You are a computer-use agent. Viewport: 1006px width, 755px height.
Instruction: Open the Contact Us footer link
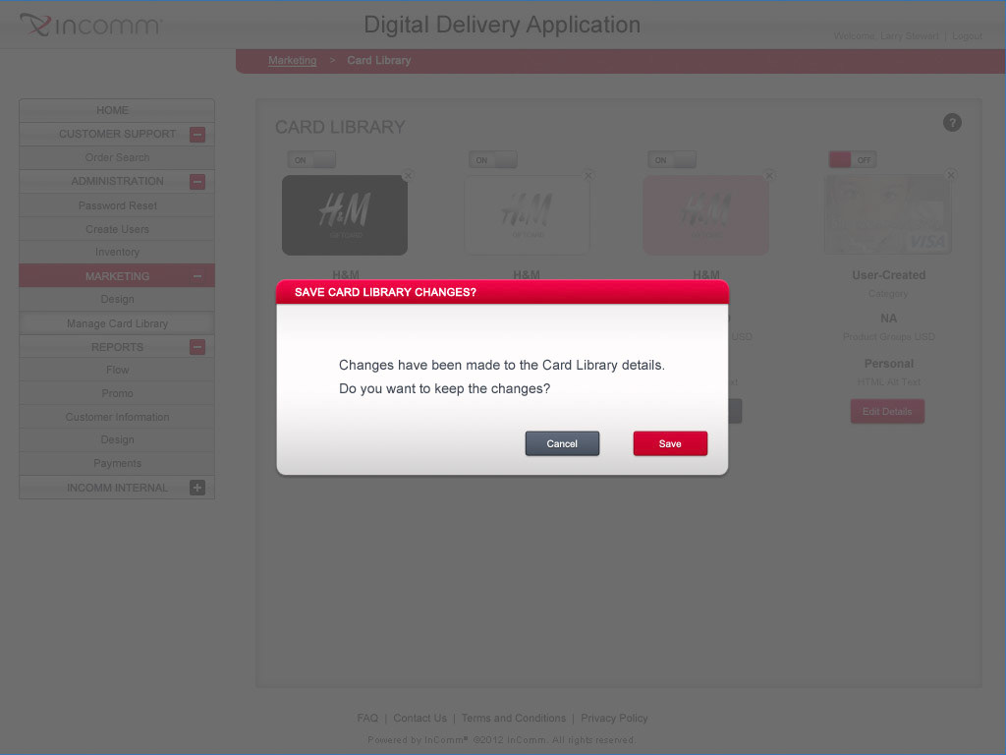coord(419,718)
